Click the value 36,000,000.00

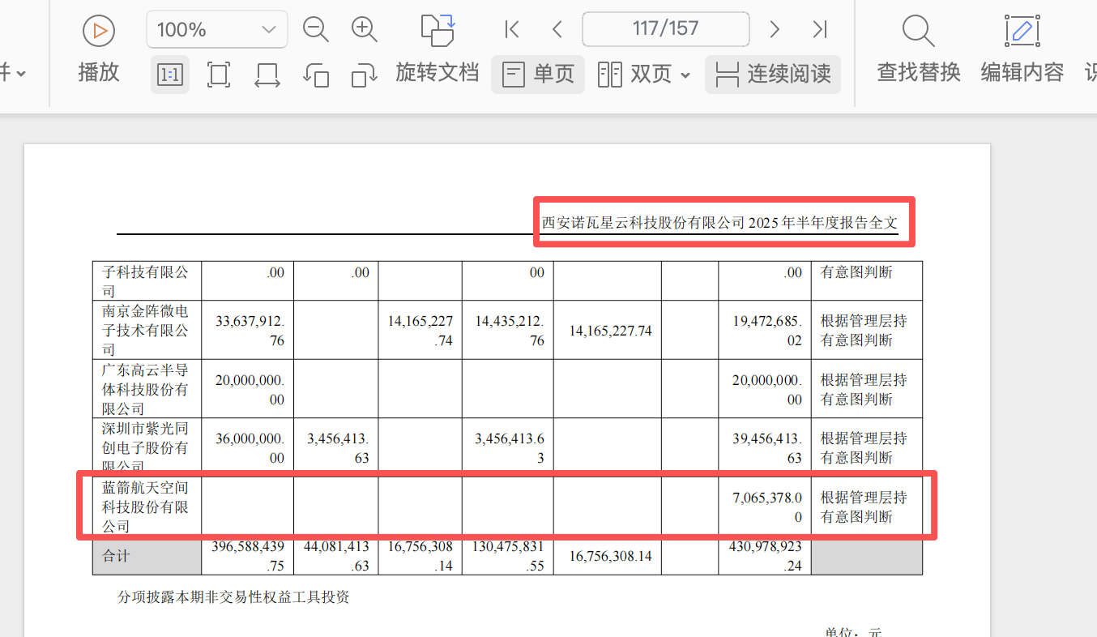point(250,447)
